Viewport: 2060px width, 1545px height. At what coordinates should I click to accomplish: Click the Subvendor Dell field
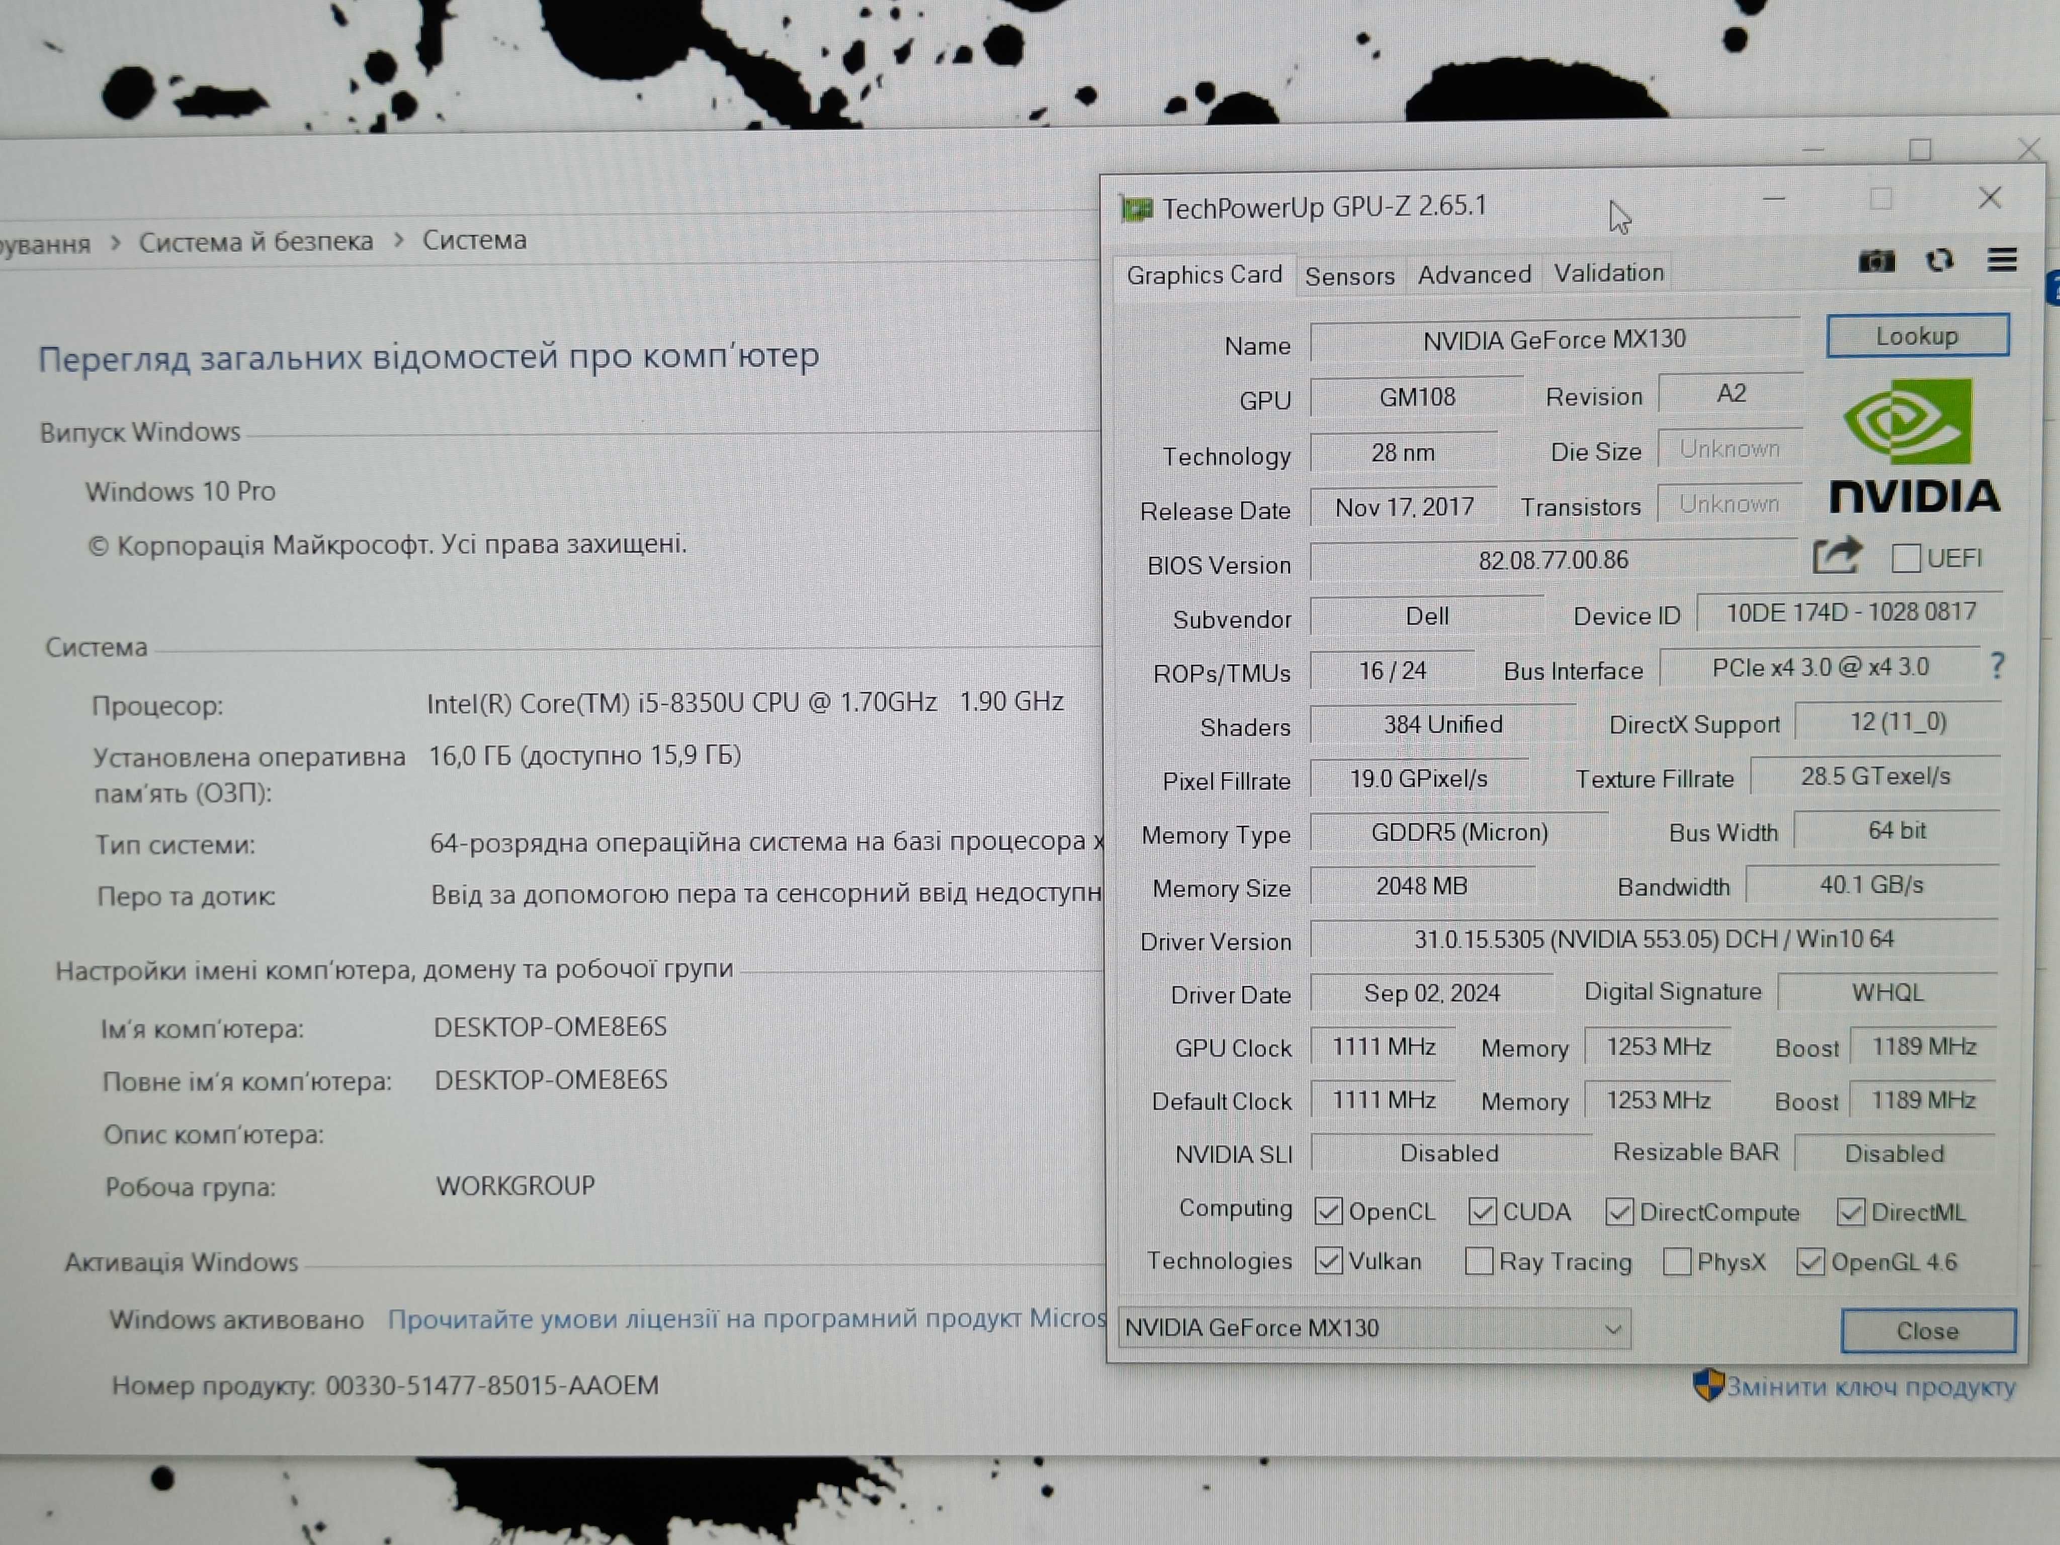(1427, 617)
